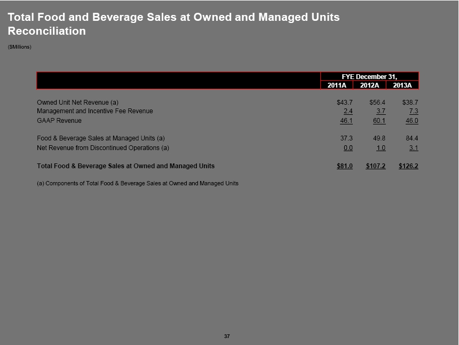
Task: Click 'Food & Beverage Sales at Managed Units' label
Action: click(x=100, y=138)
